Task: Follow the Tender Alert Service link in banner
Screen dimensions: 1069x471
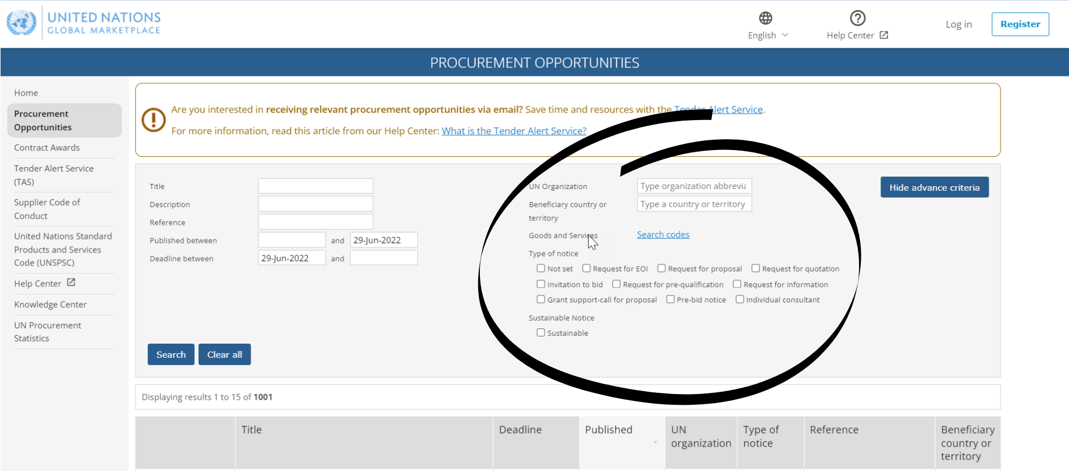Action: point(719,109)
